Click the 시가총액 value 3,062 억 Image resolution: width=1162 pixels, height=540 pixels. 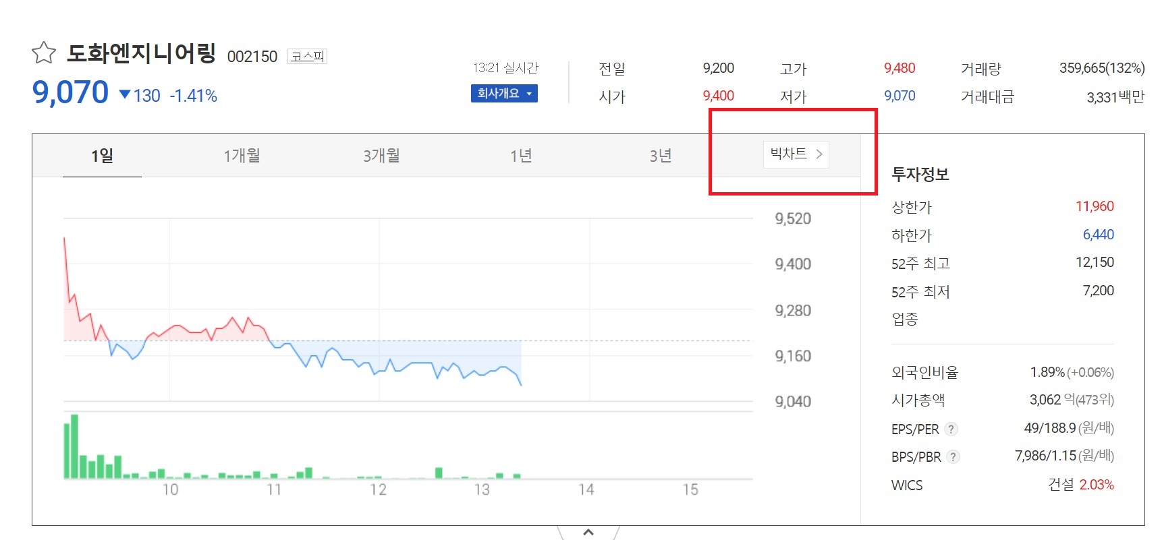1052,400
